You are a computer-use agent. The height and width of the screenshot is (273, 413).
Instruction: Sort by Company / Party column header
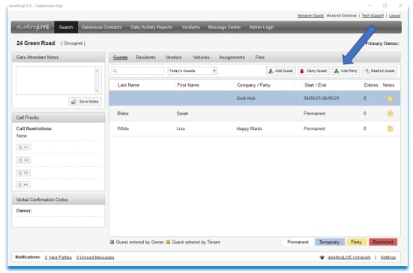253,85
